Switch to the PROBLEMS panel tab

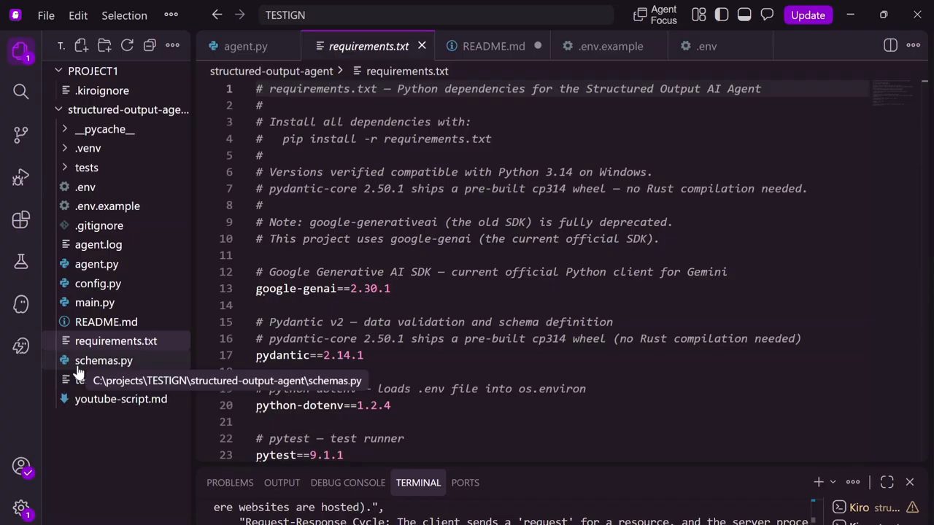pyautogui.click(x=230, y=482)
